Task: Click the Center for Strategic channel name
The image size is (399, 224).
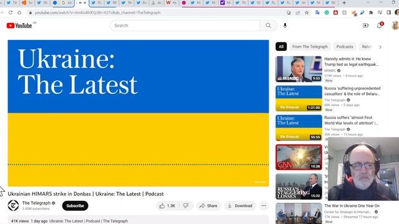Action: (348, 212)
